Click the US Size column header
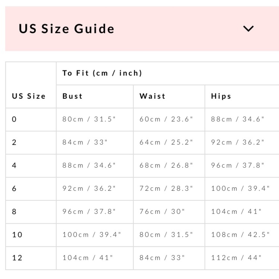 point(29,96)
